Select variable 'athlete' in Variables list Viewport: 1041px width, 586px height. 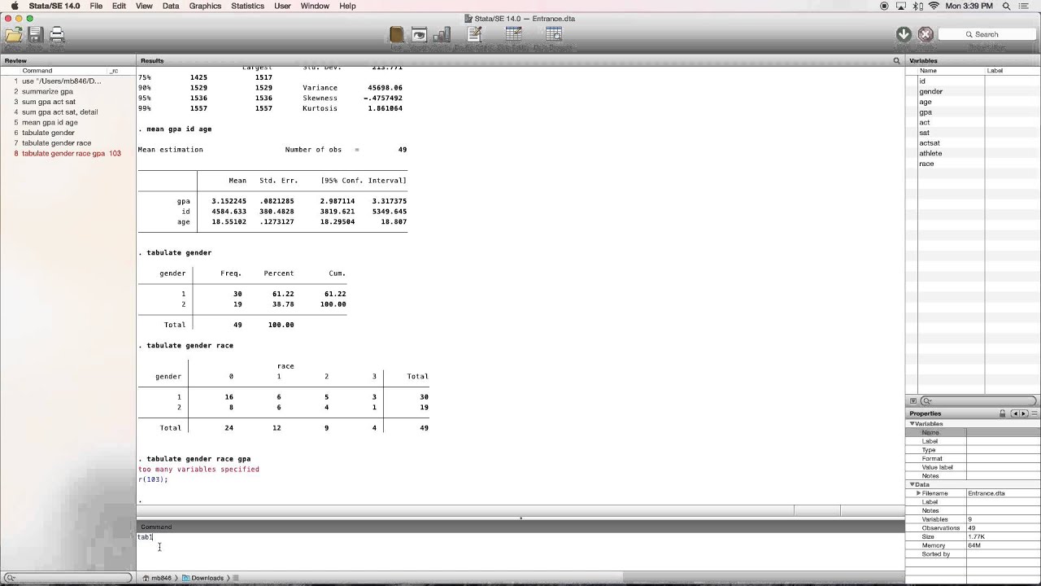tap(930, 153)
